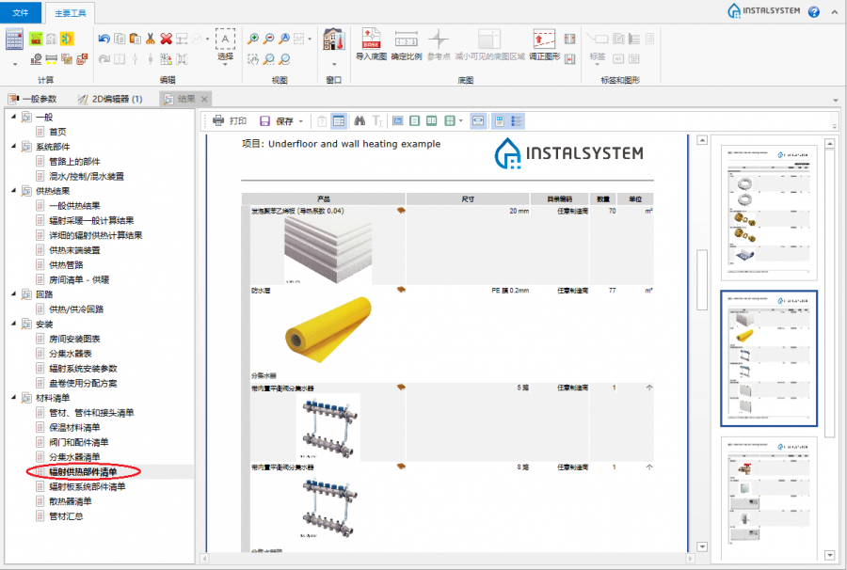The height and width of the screenshot is (570, 847).
Task: Click the 打印 print button
Action: (x=230, y=120)
